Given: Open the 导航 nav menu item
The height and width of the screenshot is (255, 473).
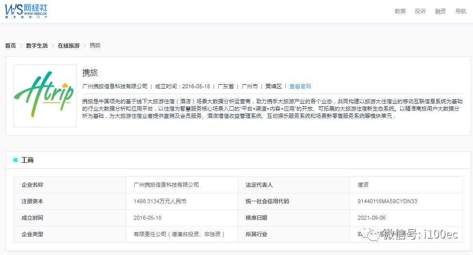Looking at the screenshot, I should click(461, 11).
